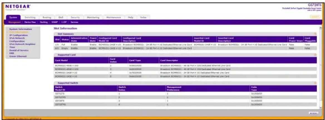Click Code Type column header
This screenshot has height=120, width=325.
[x=284, y=88]
